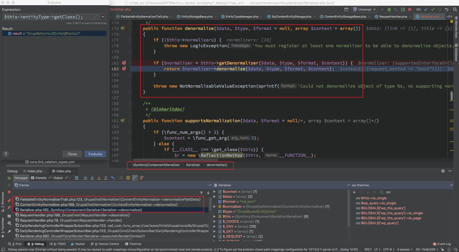The height and width of the screenshot is (252, 459).
Task: Click the Step Out debugger icon
Action: click(106, 178)
